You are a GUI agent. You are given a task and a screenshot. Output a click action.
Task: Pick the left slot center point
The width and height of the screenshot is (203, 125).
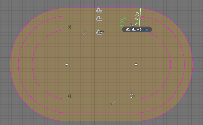[67, 64]
